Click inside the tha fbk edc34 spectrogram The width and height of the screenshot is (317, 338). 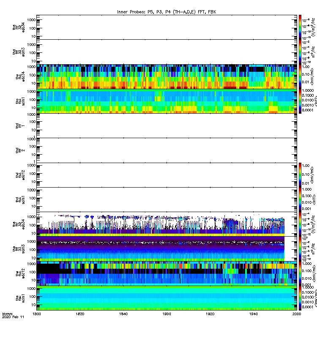point(167,76)
